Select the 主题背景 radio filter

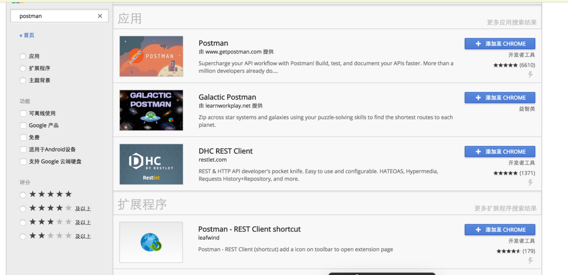click(23, 81)
